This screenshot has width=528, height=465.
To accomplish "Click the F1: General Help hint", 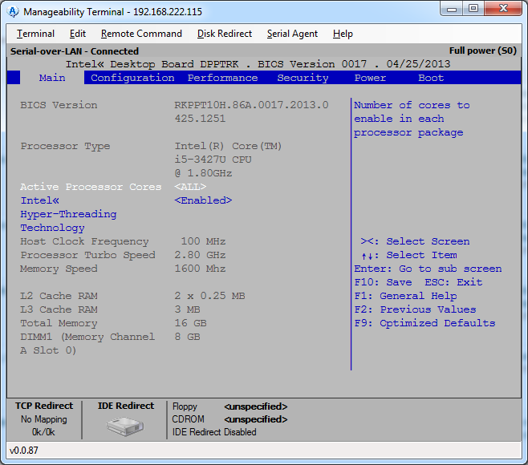I will 405,296.
